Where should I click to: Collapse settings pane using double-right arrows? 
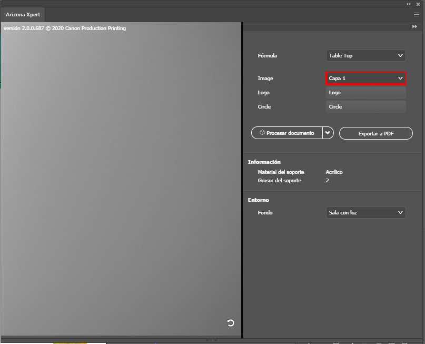pos(414,26)
